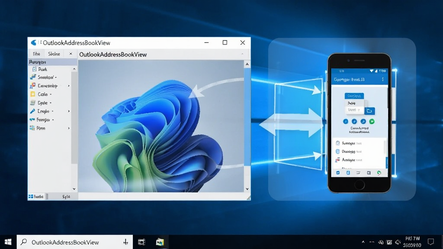Open the first menu in the app menu bar
Image resolution: width=443 pixels, height=249 pixels.
point(36,54)
